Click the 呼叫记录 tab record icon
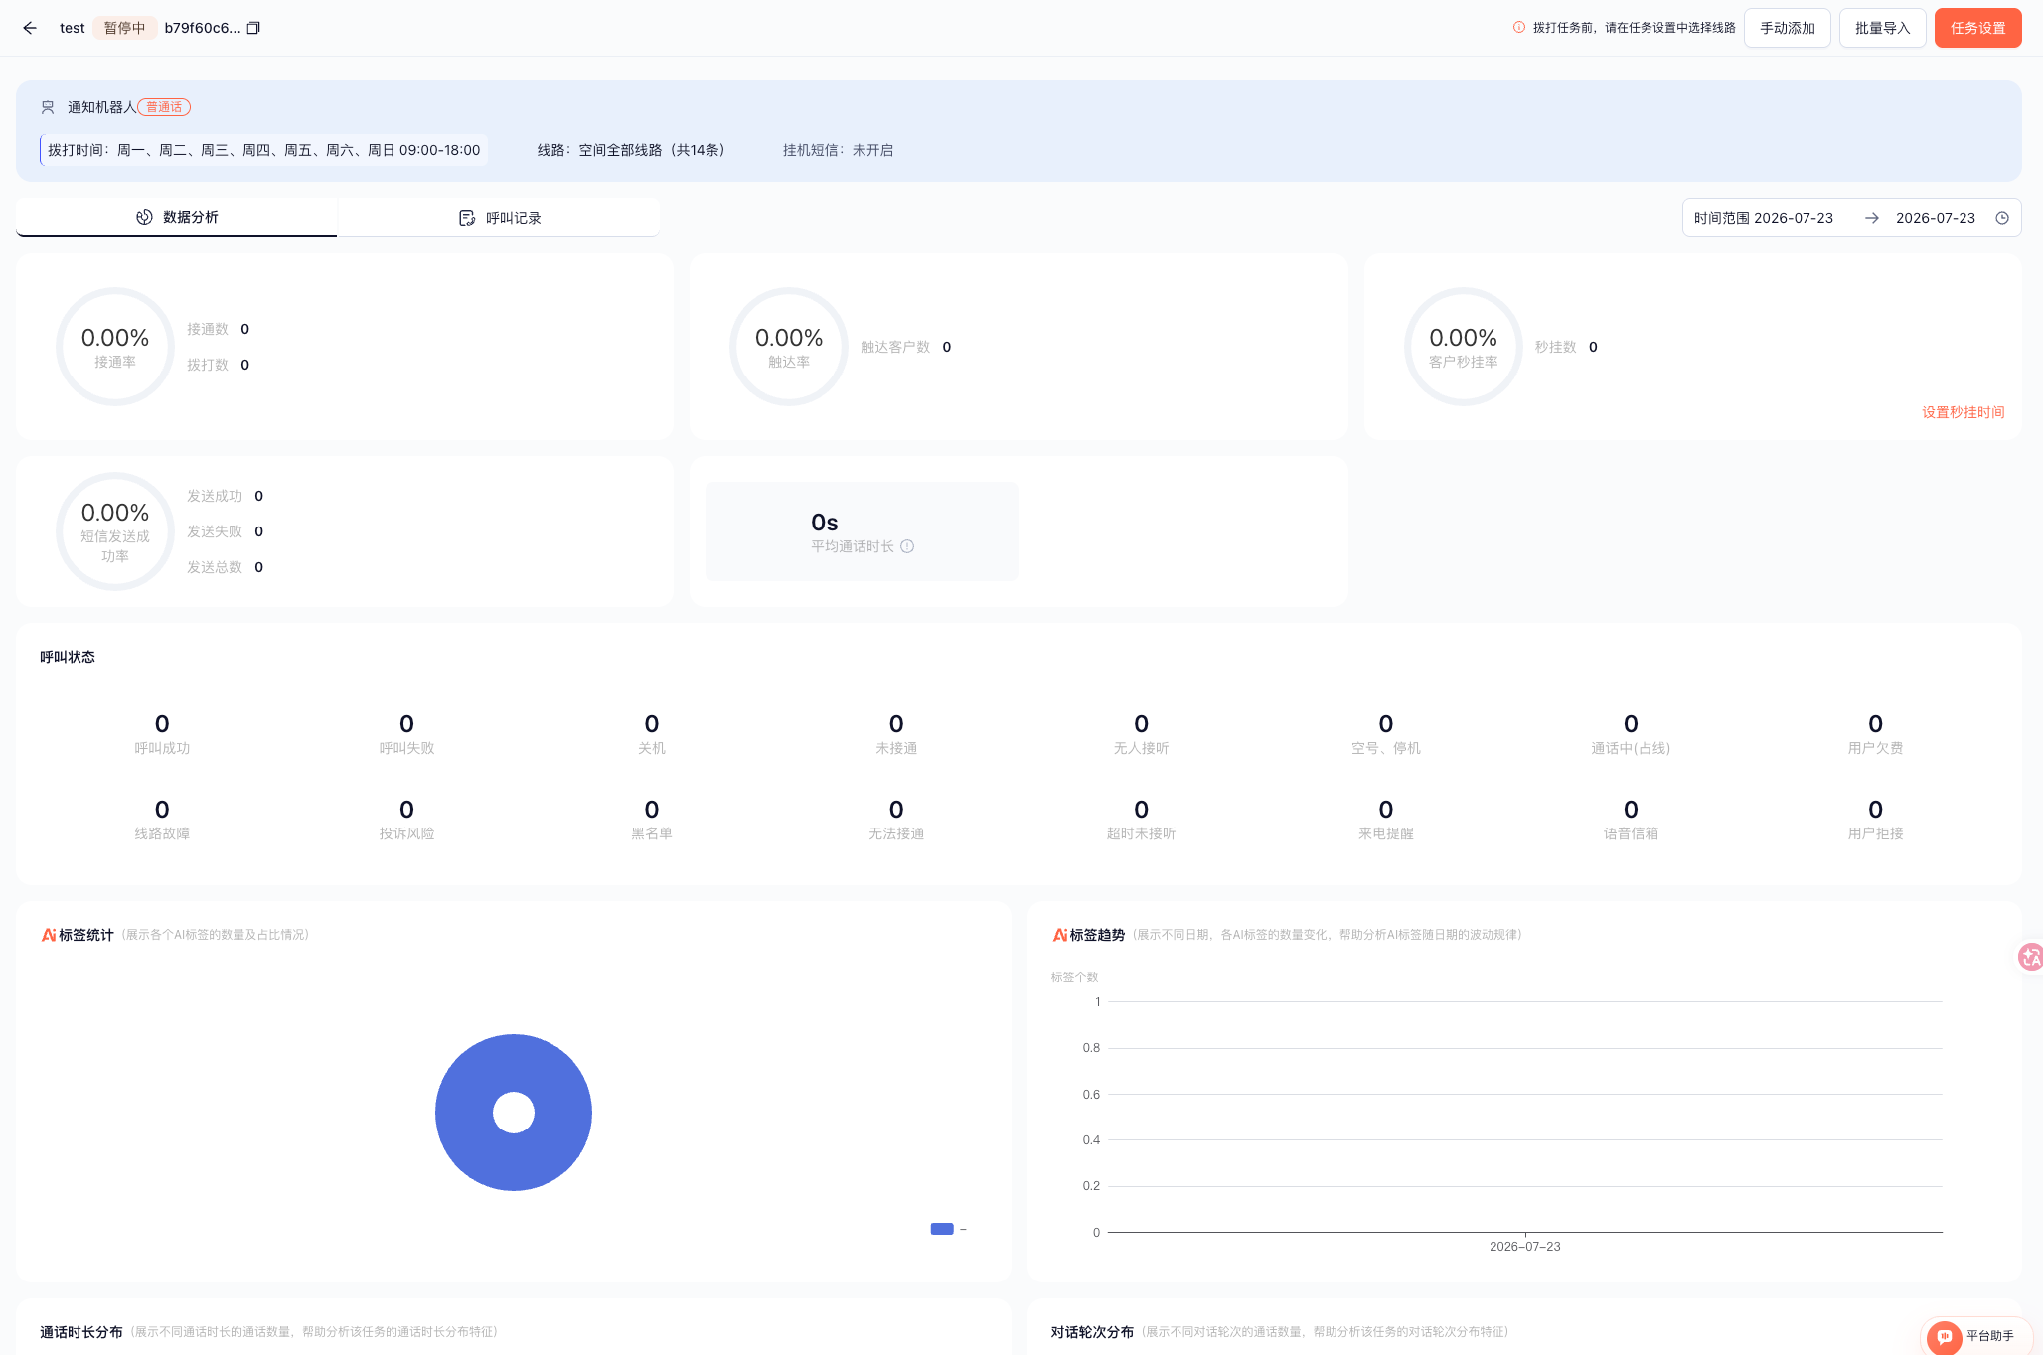Image resolution: width=2043 pixels, height=1355 pixels. [467, 218]
